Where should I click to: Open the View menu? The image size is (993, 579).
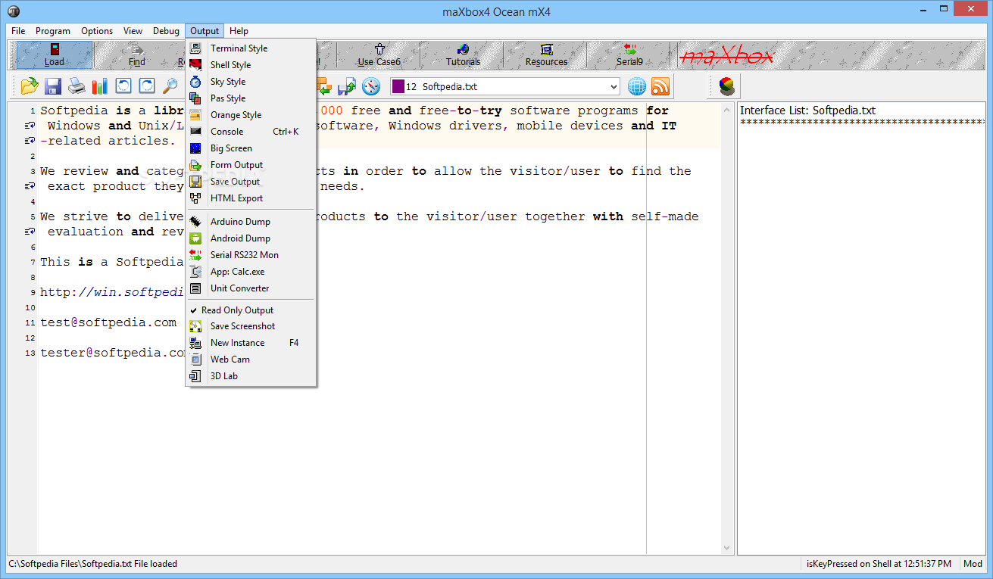133,31
